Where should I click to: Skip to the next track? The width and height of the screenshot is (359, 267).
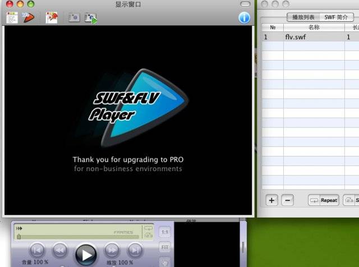pyautogui.click(x=135, y=250)
